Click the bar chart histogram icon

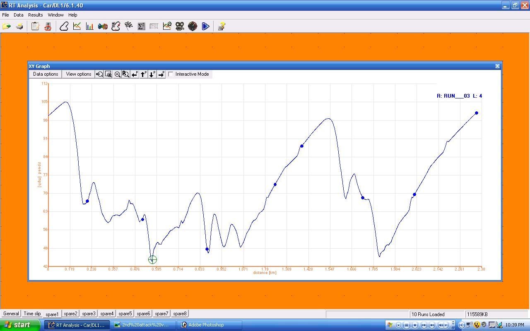click(x=89, y=26)
